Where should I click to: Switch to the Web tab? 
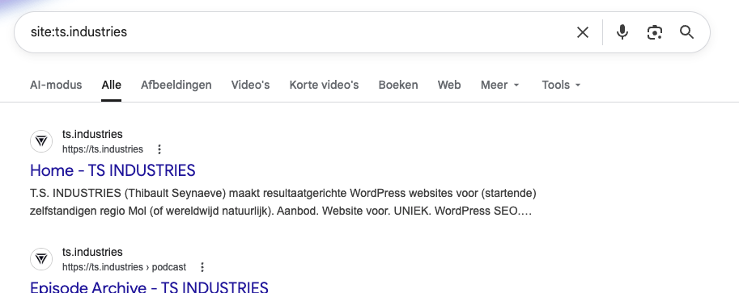(449, 85)
